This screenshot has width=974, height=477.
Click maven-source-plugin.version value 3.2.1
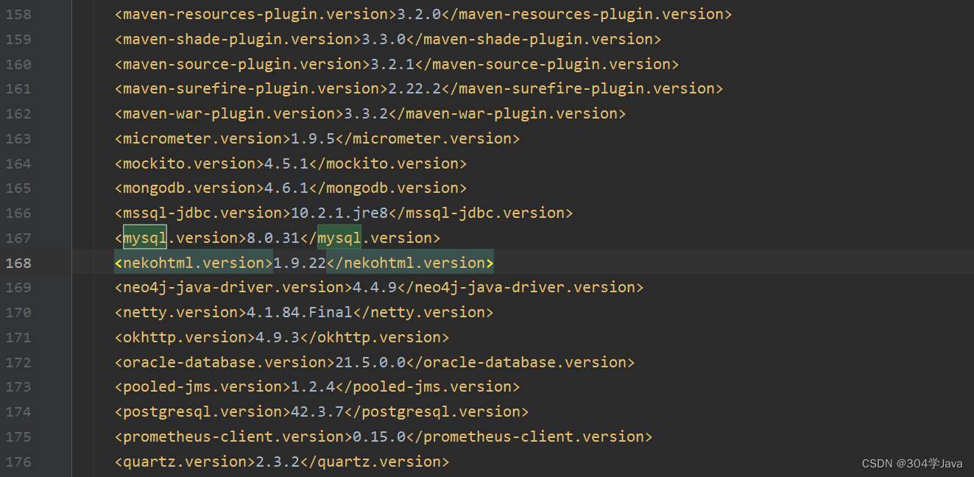point(392,64)
